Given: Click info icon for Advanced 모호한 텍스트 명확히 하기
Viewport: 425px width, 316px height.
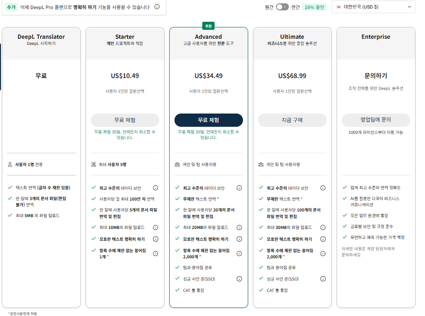Looking at the screenshot, I should 239,239.
